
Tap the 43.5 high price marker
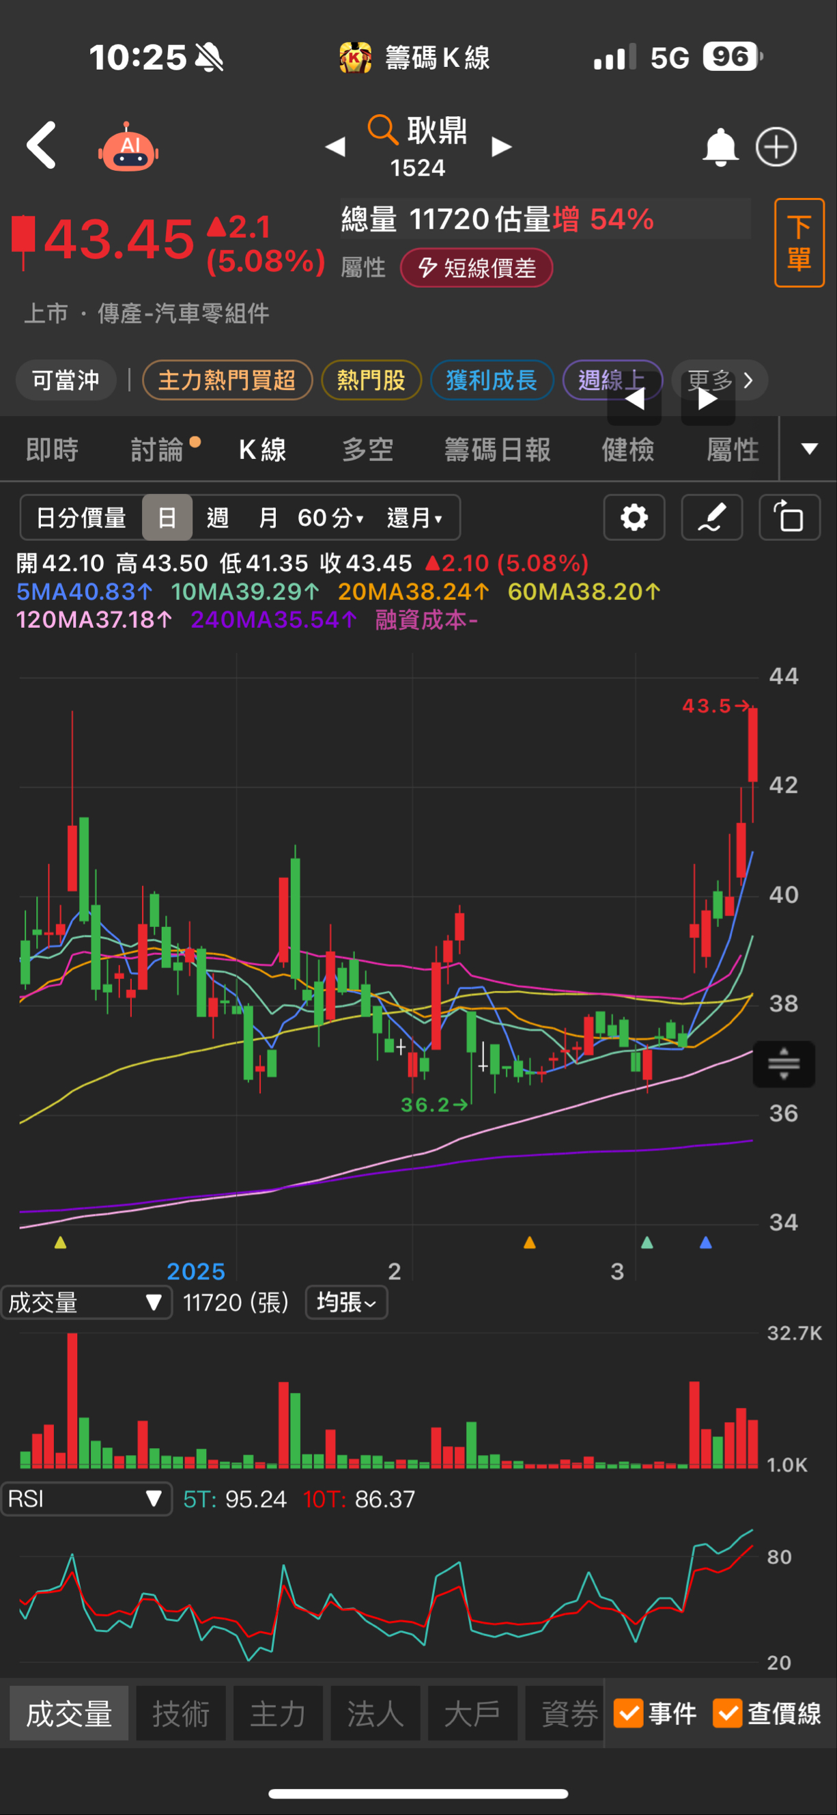click(716, 705)
